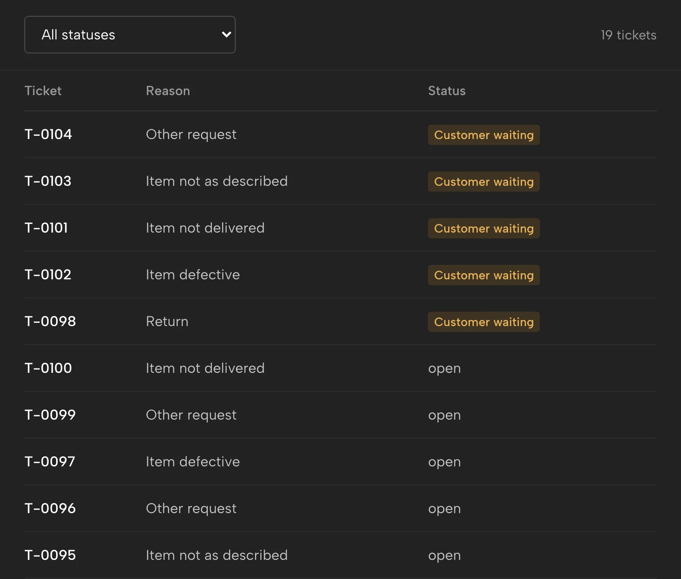
Task: Click Item defective reason of T-0097
Action: pos(193,461)
